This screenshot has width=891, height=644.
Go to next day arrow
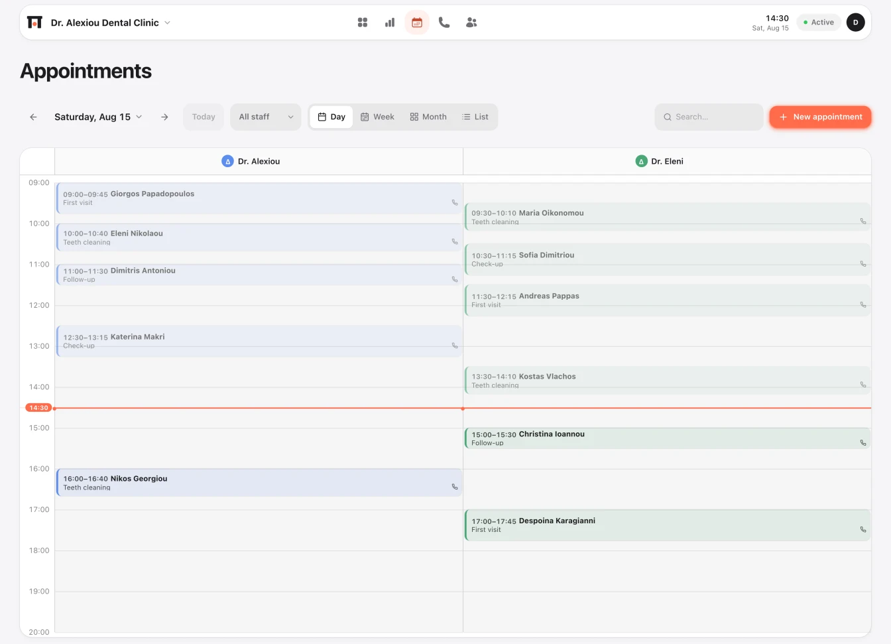tap(164, 117)
